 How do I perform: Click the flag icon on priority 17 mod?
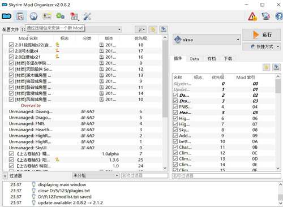coord(57,50)
